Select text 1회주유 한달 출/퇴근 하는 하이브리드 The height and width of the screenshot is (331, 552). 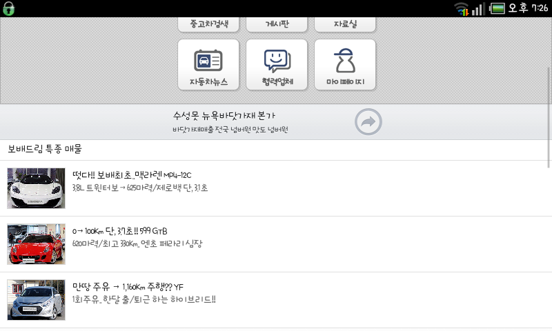click(144, 300)
